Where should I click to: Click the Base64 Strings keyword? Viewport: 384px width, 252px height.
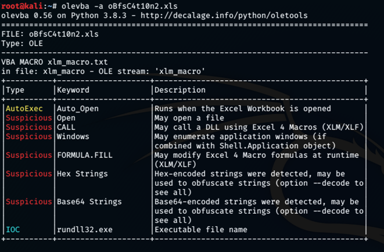click(x=89, y=201)
